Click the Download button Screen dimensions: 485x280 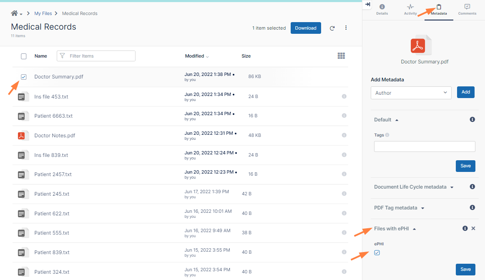coord(306,28)
